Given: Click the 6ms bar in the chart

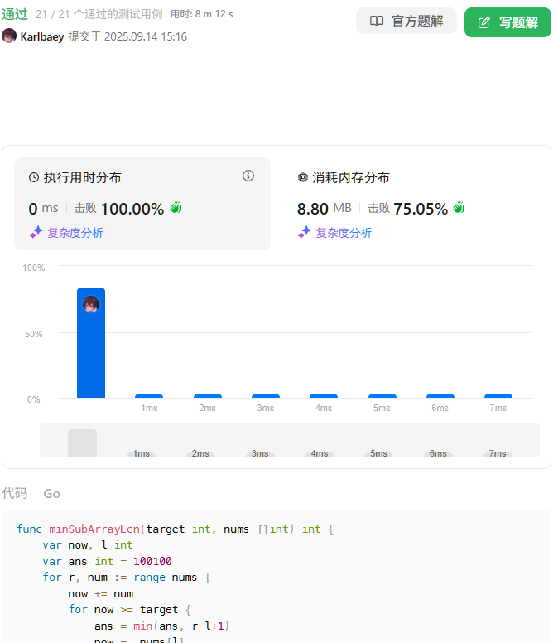Looking at the screenshot, I should 440,396.
